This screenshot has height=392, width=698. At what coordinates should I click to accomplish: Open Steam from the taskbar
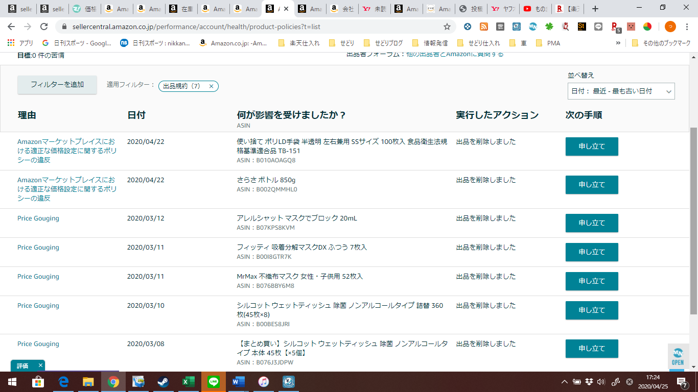[x=163, y=382]
